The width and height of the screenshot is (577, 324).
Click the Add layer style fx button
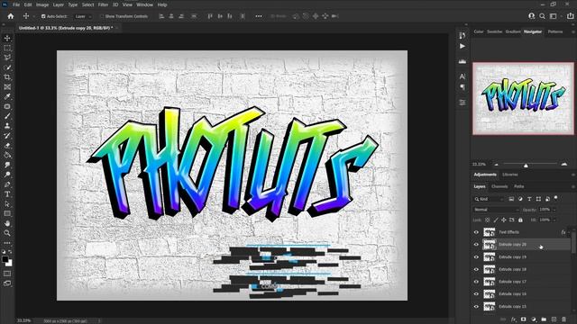pyautogui.click(x=514, y=319)
